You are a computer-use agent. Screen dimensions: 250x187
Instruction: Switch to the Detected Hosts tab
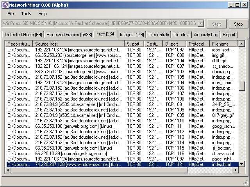click(23, 35)
